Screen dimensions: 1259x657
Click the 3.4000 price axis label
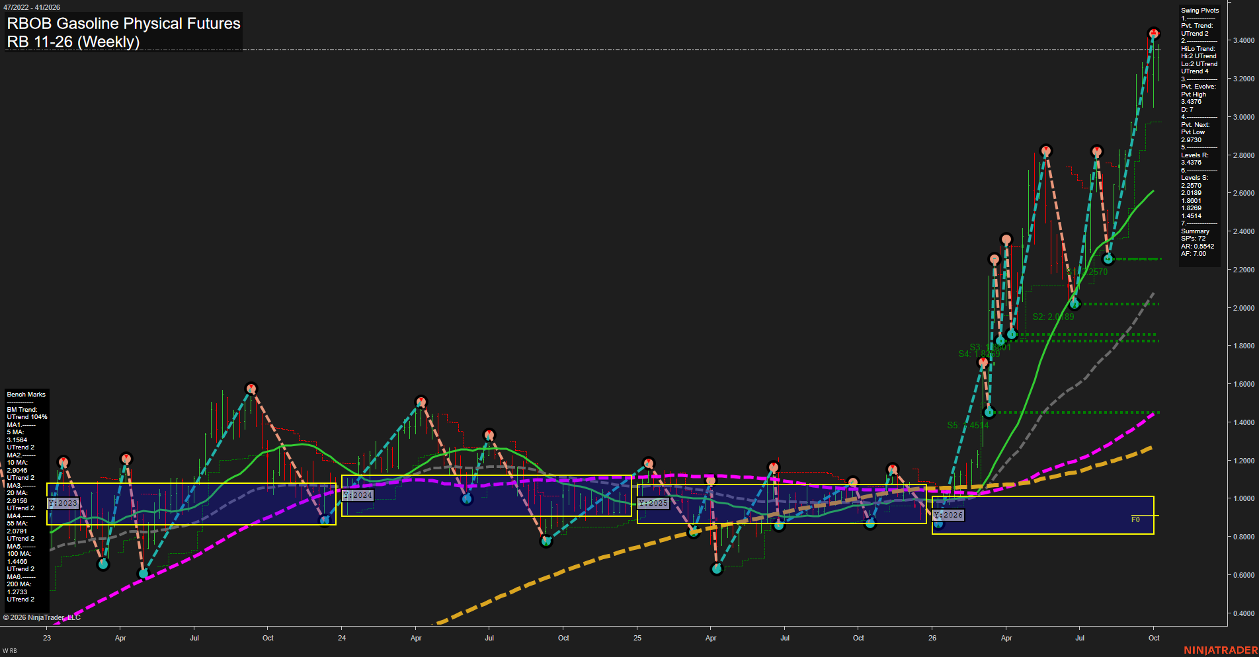1243,40
